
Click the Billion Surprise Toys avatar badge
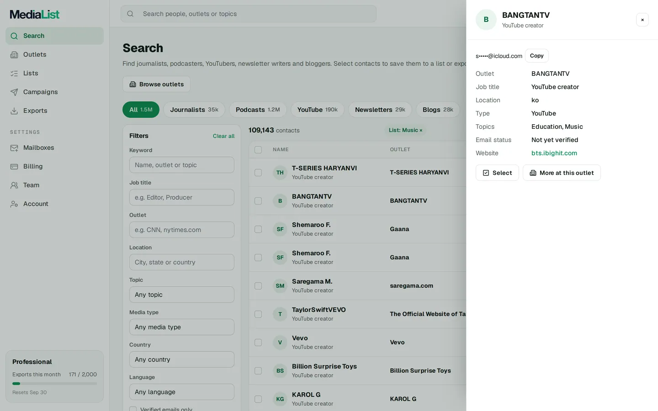tap(280, 371)
